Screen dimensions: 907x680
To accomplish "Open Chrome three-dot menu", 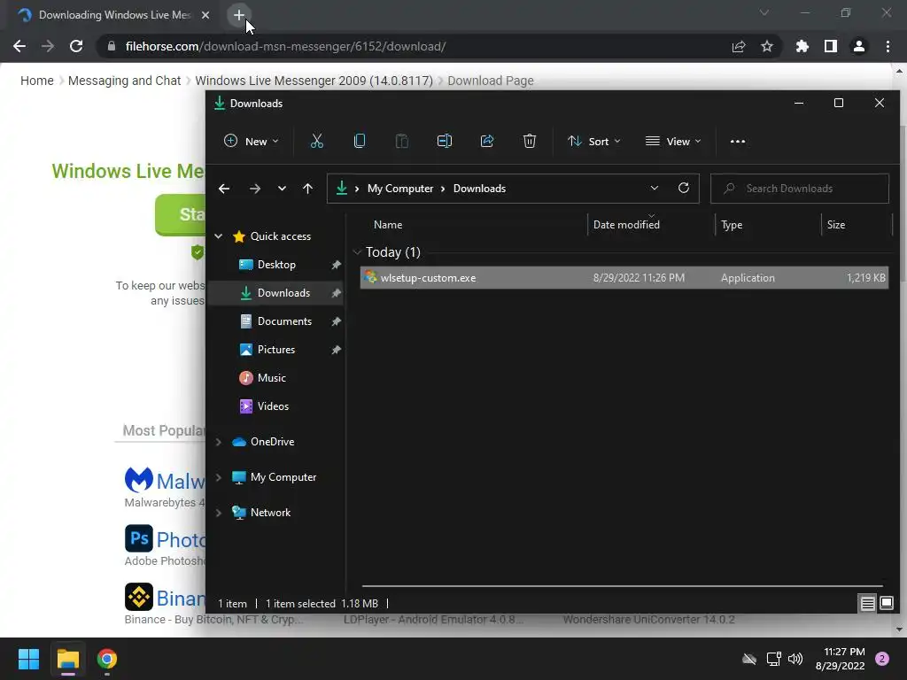I will [888, 46].
